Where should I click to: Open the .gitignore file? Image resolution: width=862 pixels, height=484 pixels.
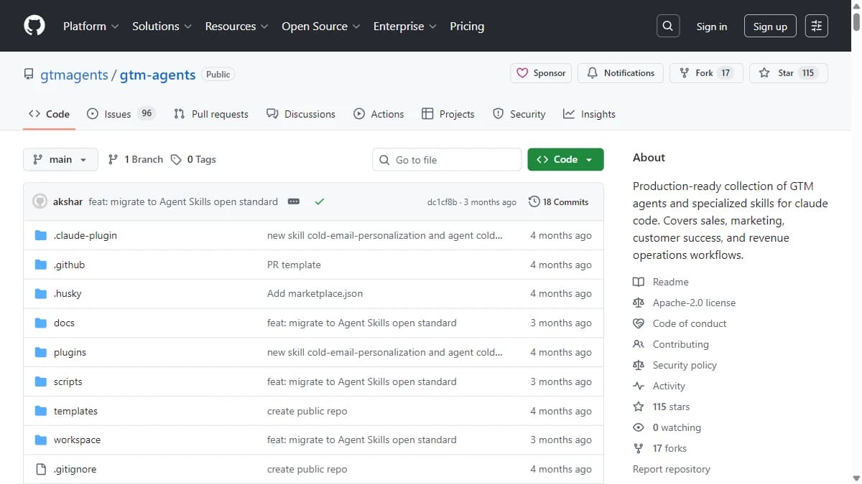pyautogui.click(x=75, y=470)
